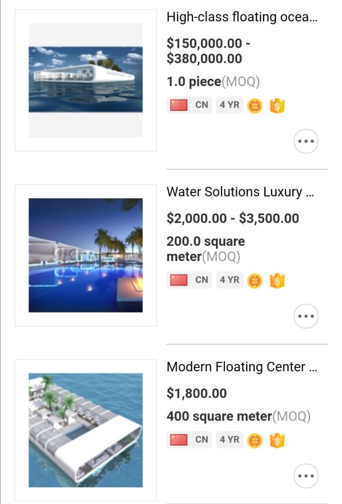View night pool resort product image
The image size is (342, 504).
point(86,255)
